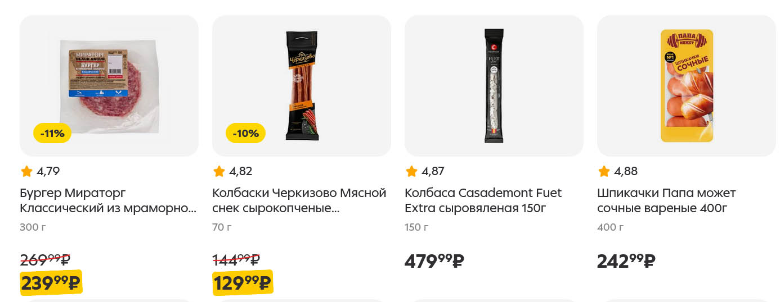The width and height of the screenshot is (780, 302).
Task: Open Колбаски Черкизово Мясной снек link
Action: [299, 201]
